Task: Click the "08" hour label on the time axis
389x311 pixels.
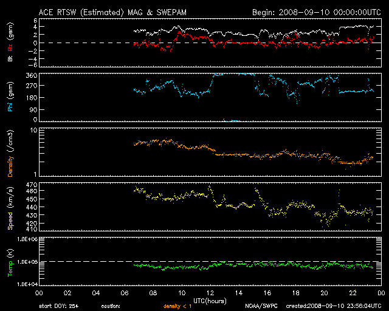Action: pos(153,293)
